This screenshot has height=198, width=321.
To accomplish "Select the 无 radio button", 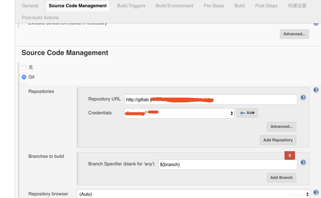I will [24, 67].
